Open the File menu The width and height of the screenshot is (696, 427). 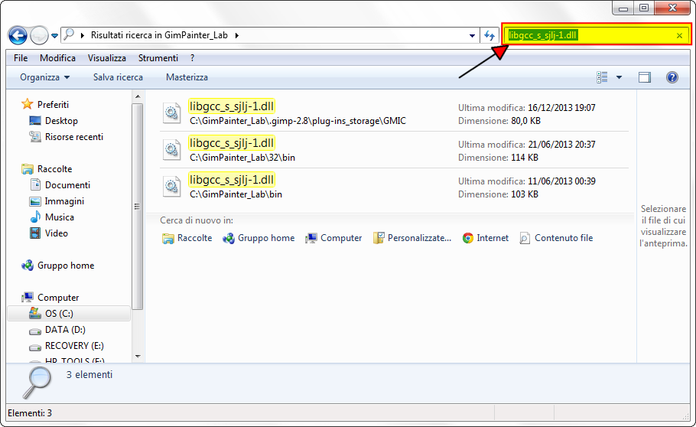tap(21, 58)
